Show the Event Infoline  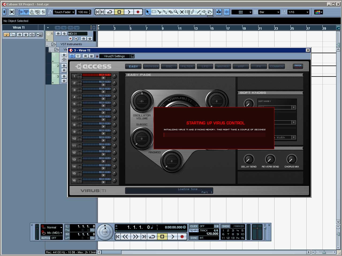[x=26, y=12]
